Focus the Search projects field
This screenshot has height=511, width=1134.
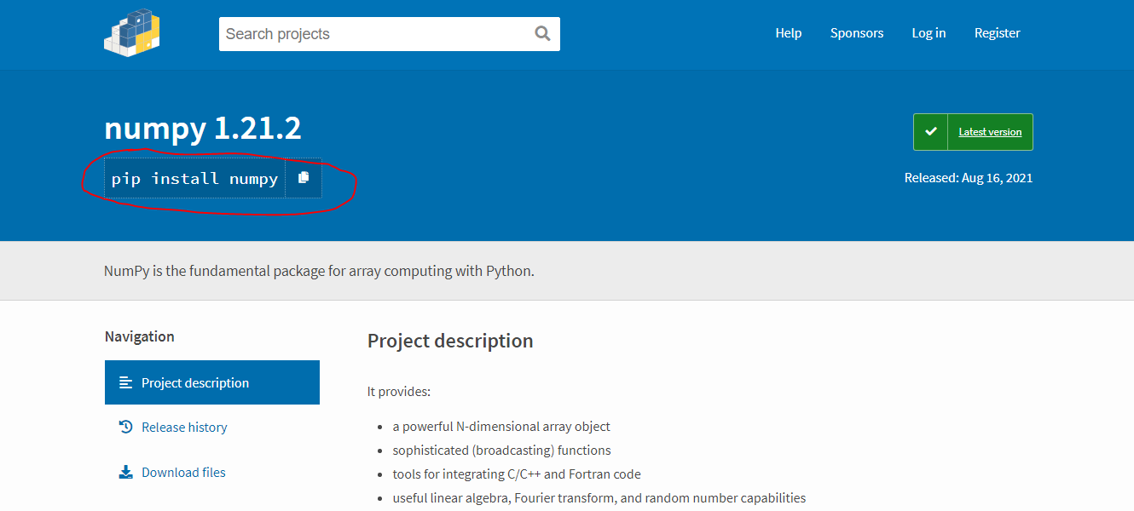pyautogui.click(x=390, y=34)
